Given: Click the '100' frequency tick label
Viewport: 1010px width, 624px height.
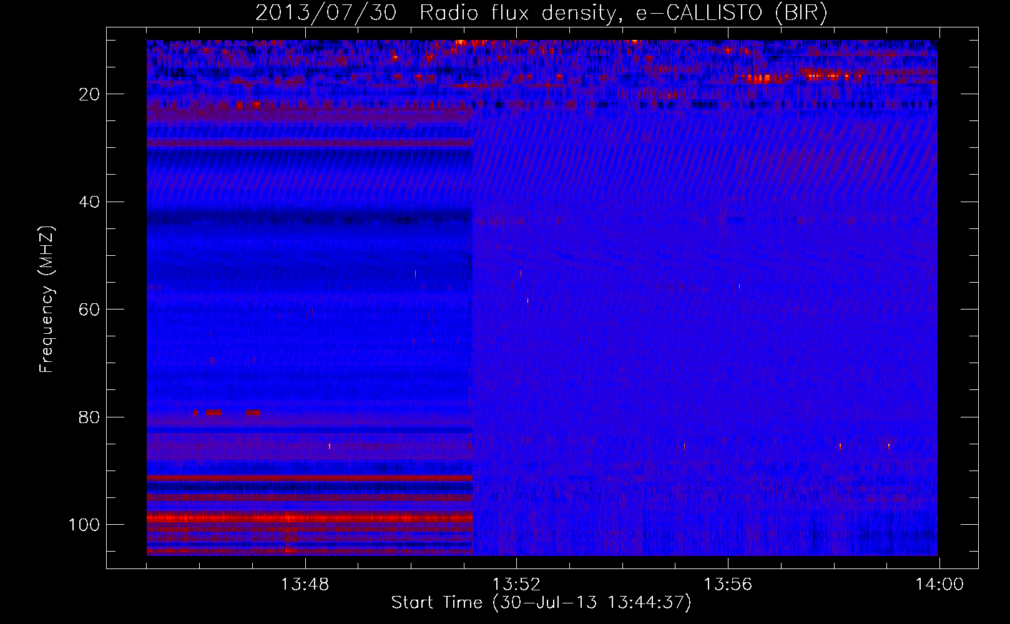Looking at the screenshot, I should tap(84, 525).
